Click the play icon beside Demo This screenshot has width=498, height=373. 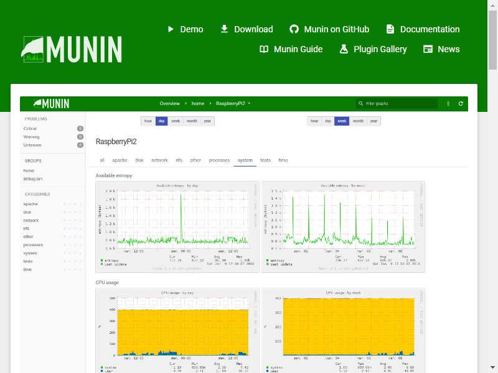[x=171, y=29]
